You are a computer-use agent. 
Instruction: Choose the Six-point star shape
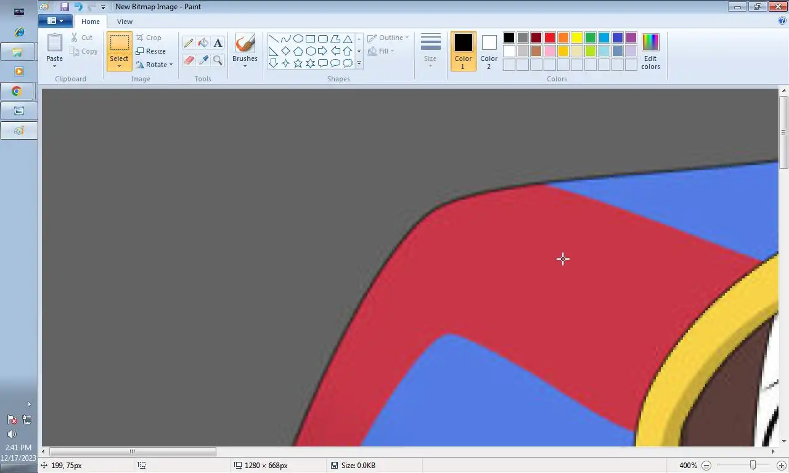coord(310,63)
